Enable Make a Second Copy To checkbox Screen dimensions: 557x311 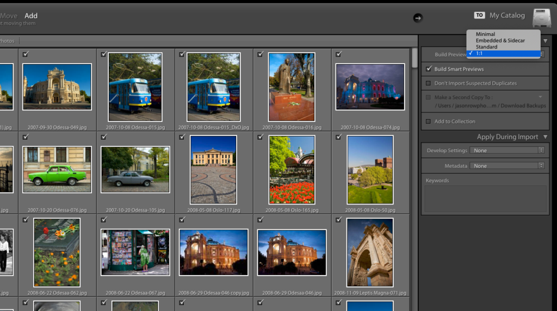[428, 97]
